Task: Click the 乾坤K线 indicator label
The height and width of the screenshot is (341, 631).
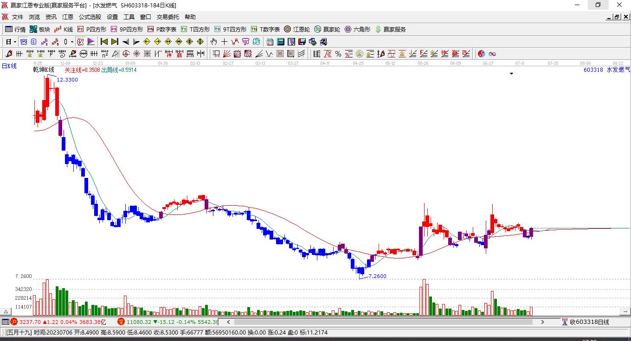Action: [44, 70]
